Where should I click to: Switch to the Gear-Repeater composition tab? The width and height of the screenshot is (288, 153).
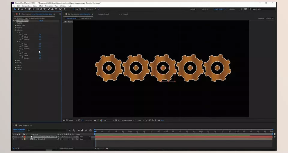coord(86,18)
